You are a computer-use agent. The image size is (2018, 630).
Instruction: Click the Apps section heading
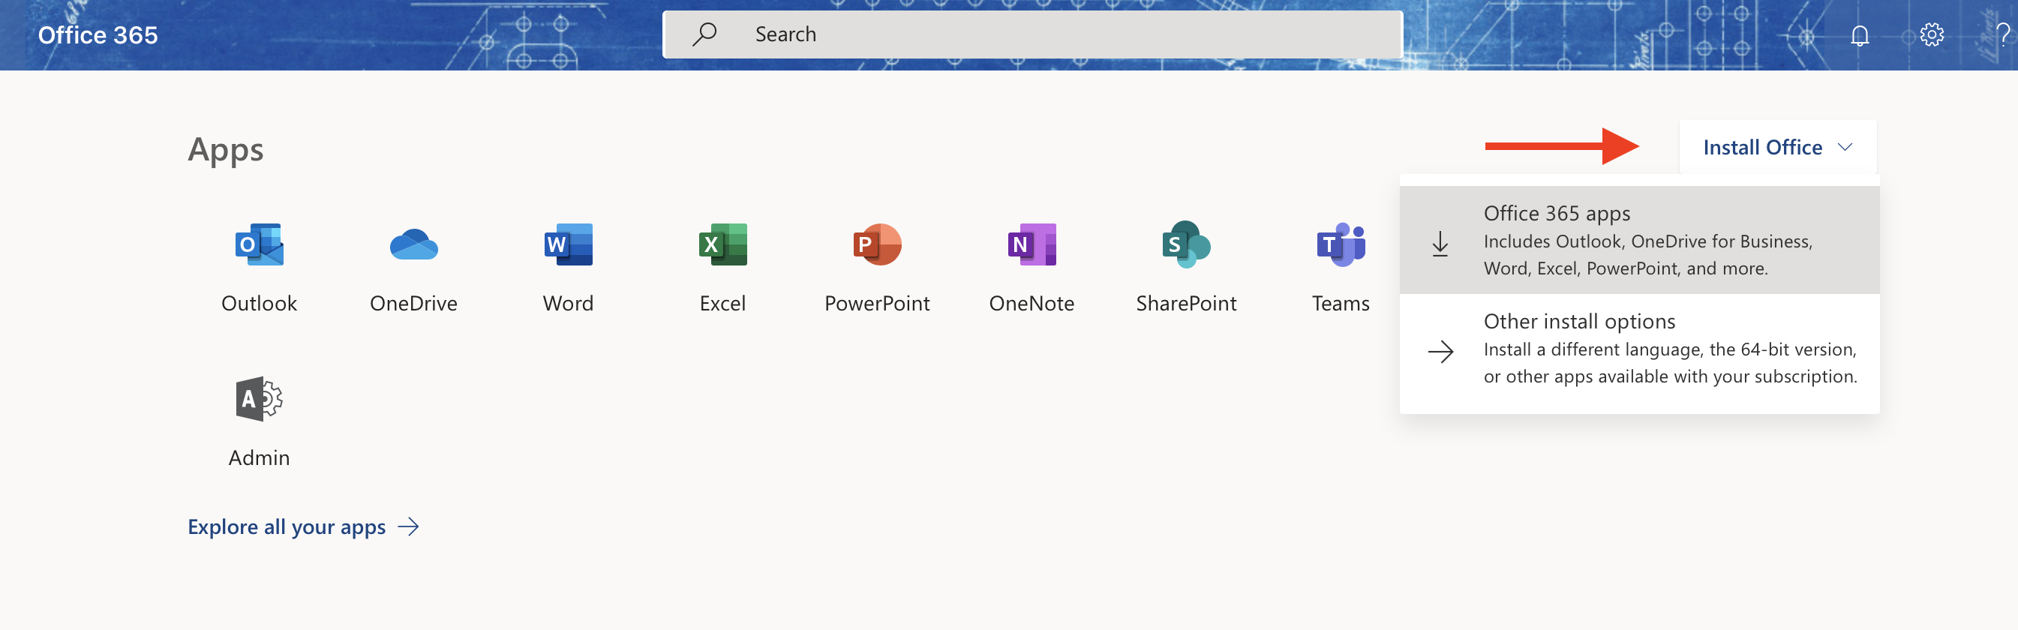coord(226,149)
